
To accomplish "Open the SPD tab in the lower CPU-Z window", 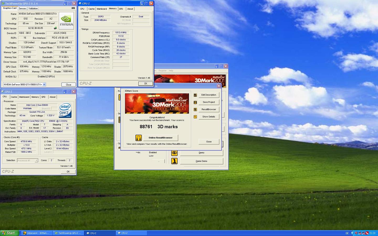I will click(44, 97).
